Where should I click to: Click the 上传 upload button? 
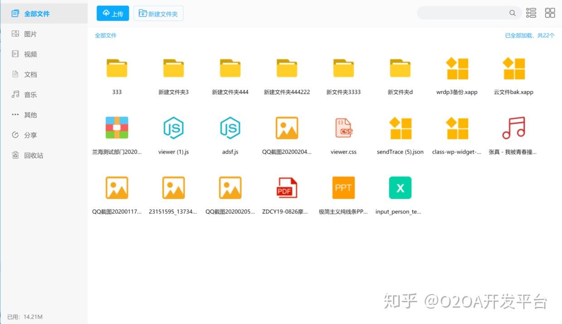(x=112, y=13)
